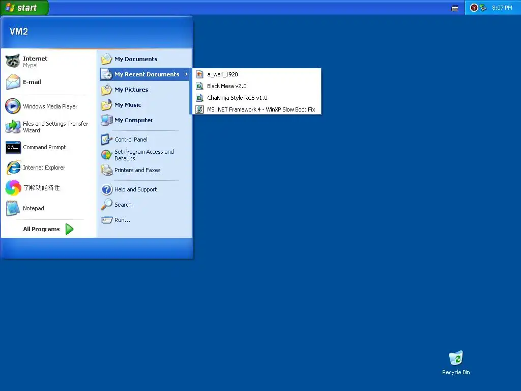Click the Set Program Access and Defaults icon
The image size is (521, 391).
[x=107, y=155]
